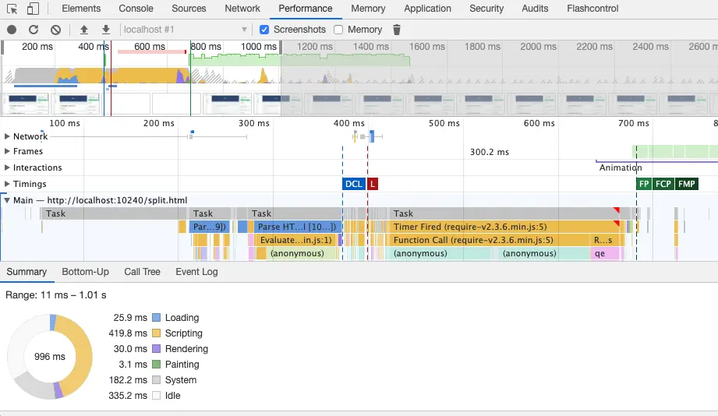Select the Summary details tab

[x=27, y=272]
